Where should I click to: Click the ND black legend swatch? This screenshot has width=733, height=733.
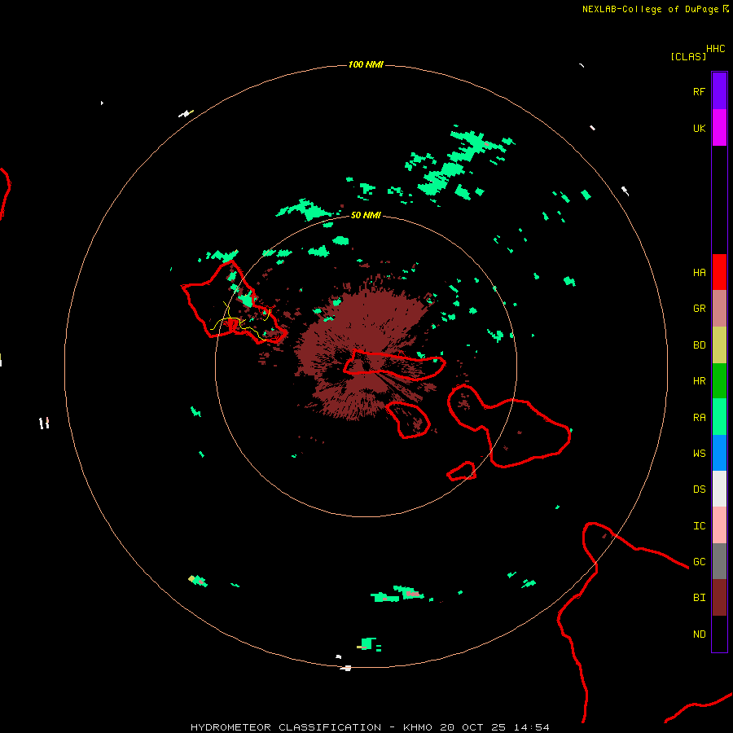[x=719, y=634]
